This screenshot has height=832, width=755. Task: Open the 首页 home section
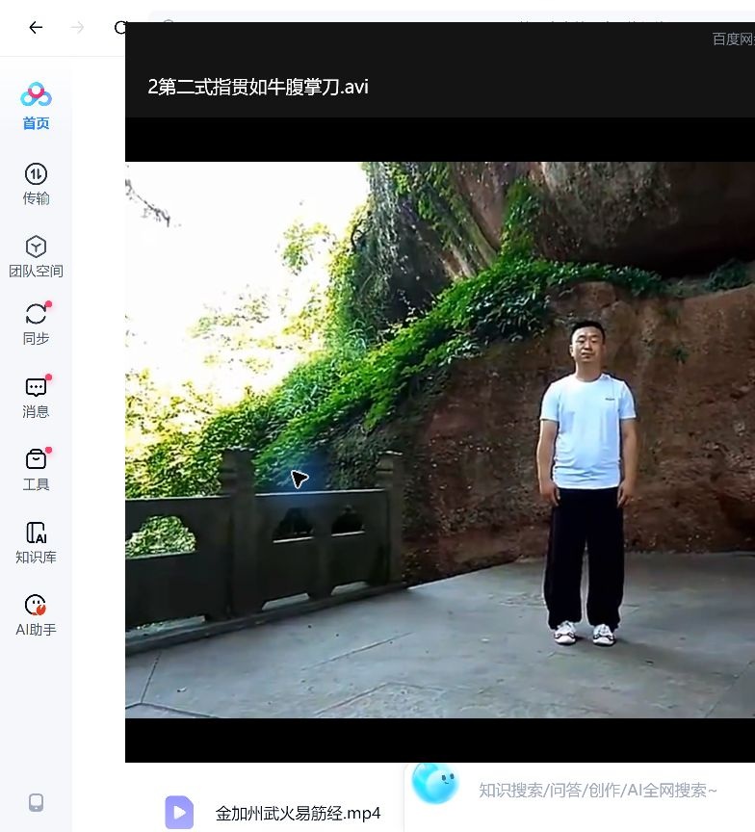pos(36,106)
